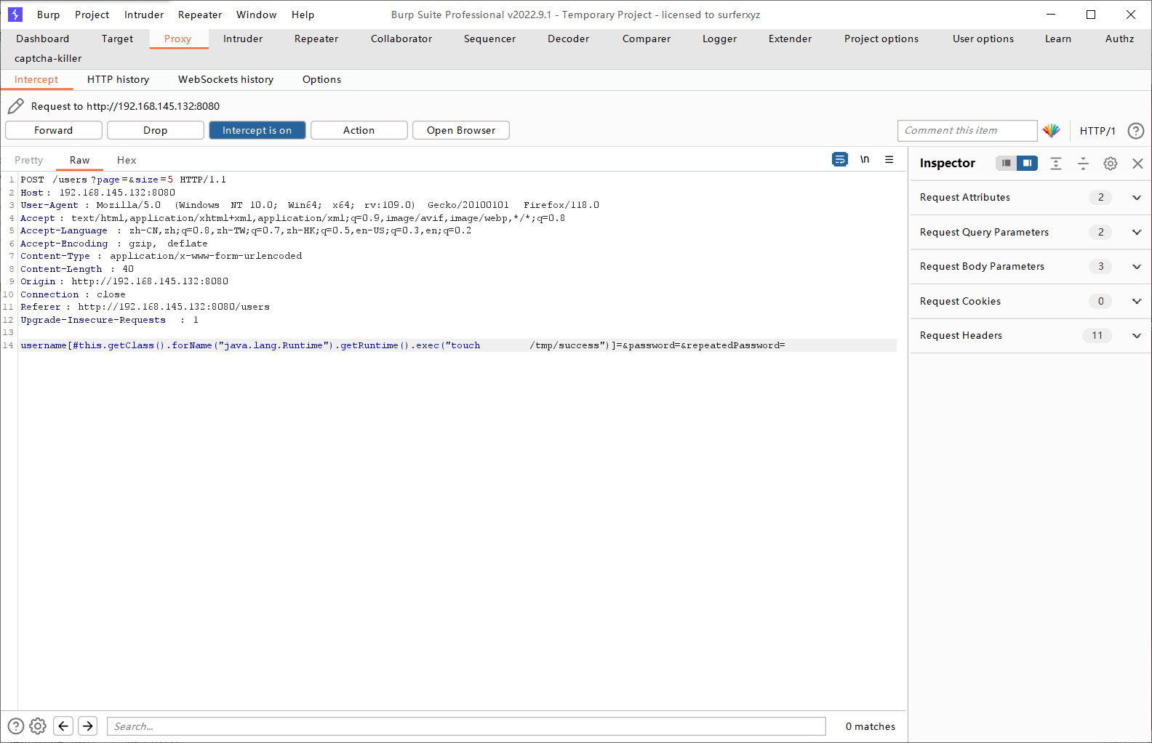Click the pencil edit target icon
The width and height of the screenshot is (1152, 743).
[16, 106]
